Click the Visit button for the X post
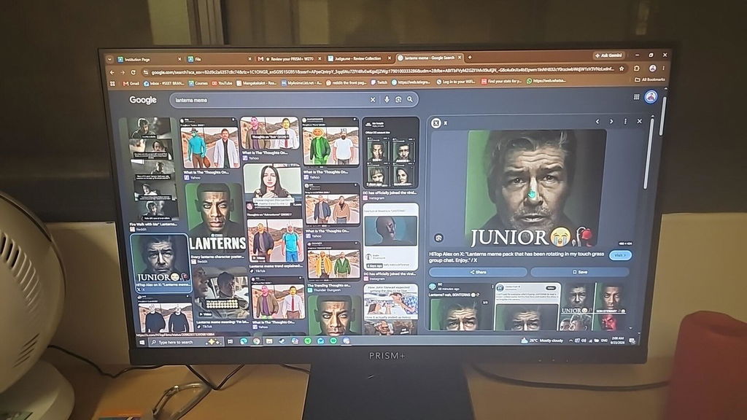 pyautogui.click(x=620, y=255)
